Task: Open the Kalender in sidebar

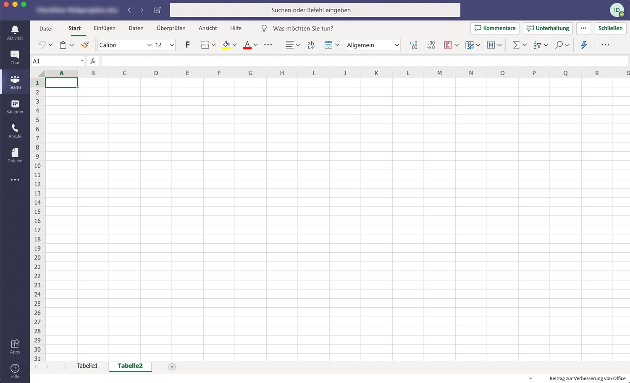Action: pos(15,106)
